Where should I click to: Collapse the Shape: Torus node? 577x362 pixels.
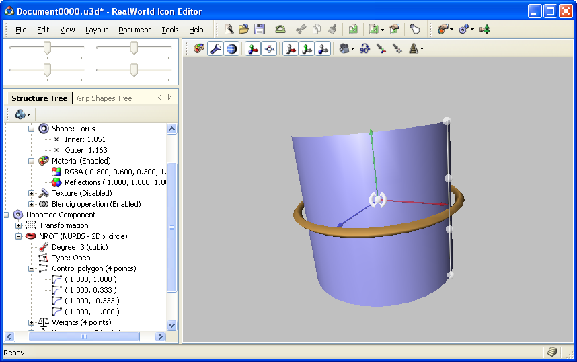(32, 129)
